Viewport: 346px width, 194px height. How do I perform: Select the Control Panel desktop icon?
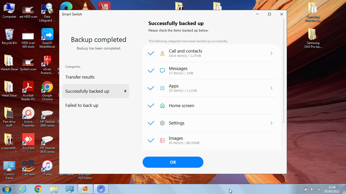pos(9,170)
